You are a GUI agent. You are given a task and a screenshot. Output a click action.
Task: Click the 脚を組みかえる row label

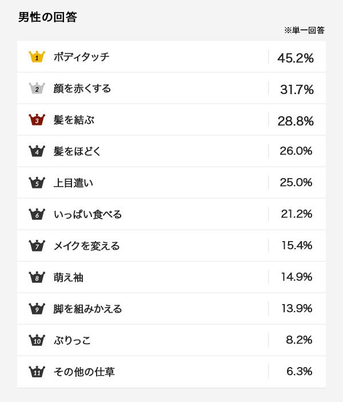pyautogui.click(x=87, y=309)
